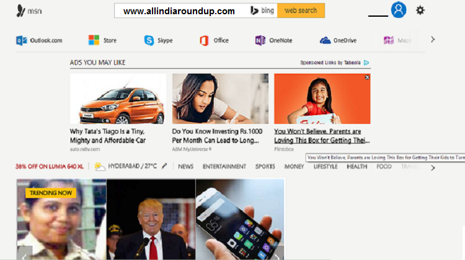
Task: Launch the Skype icon
Action: click(149, 40)
